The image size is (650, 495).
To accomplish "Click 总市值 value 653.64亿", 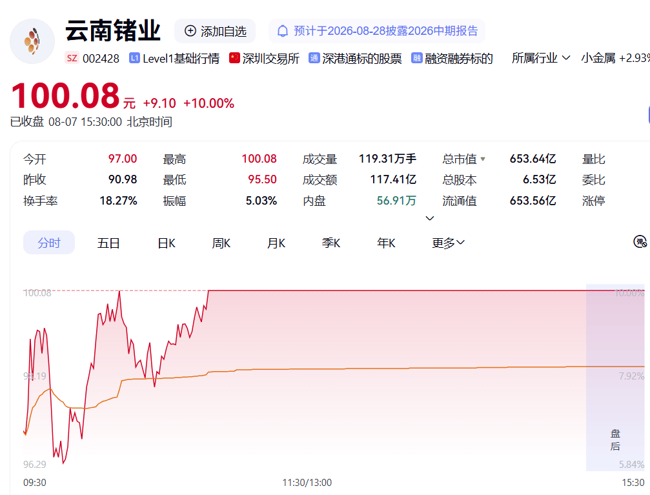I will tap(533, 159).
